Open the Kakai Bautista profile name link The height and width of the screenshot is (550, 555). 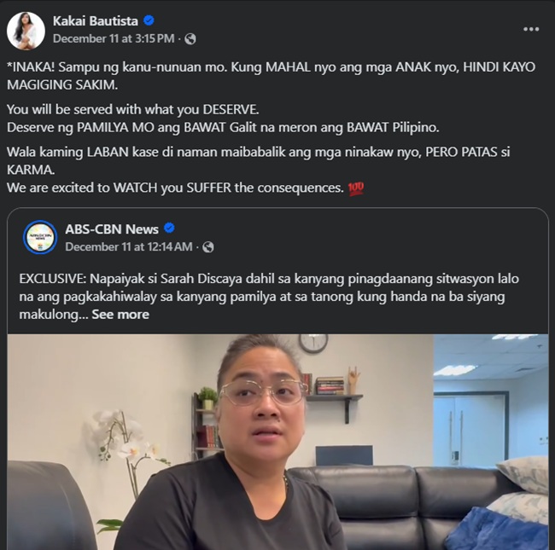(96, 20)
